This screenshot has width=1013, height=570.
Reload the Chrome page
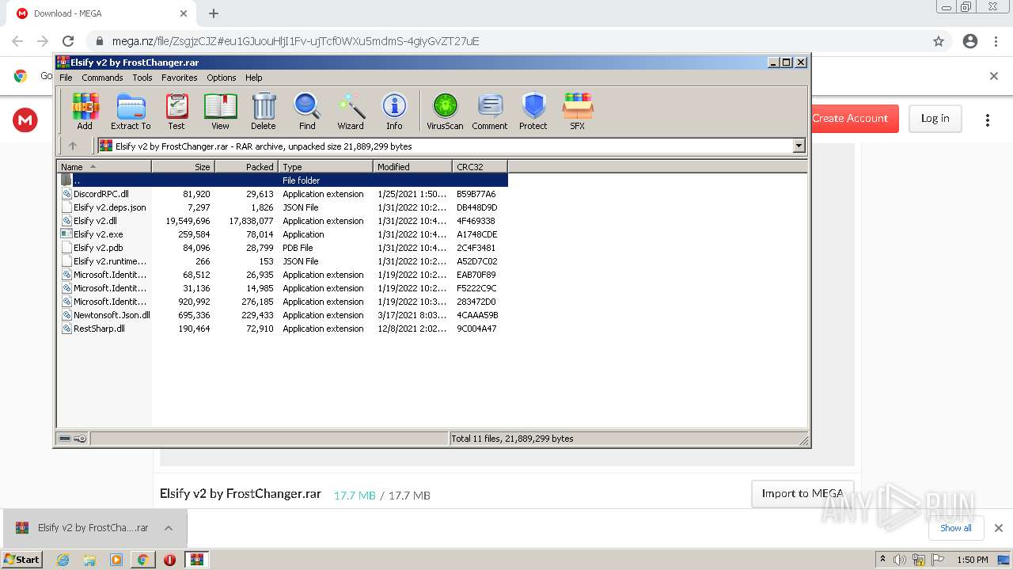(x=68, y=41)
